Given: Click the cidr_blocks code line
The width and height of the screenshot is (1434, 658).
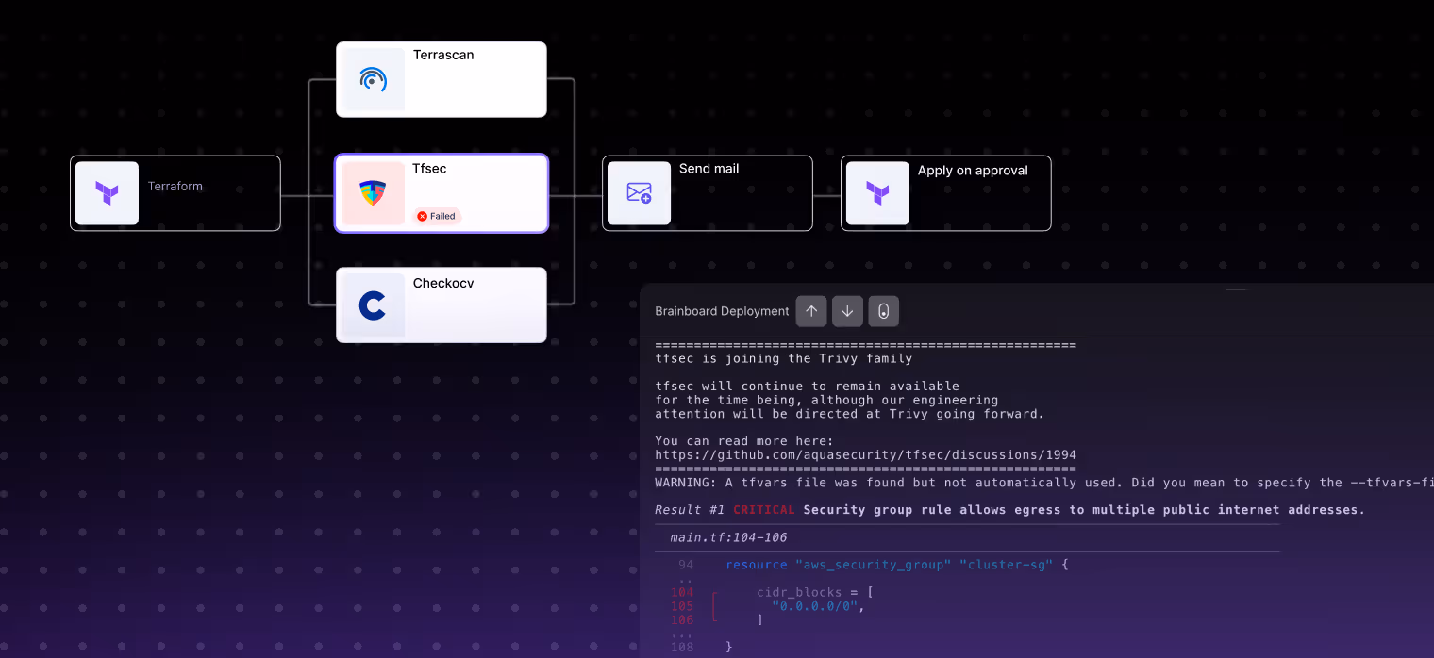Looking at the screenshot, I should 815,592.
